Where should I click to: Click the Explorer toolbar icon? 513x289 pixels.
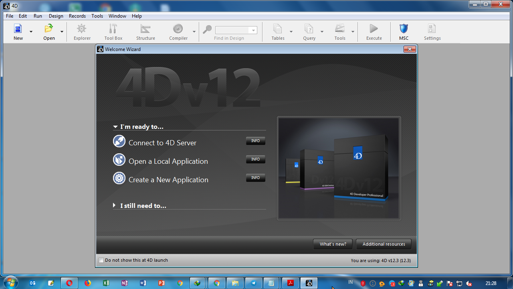[x=82, y=28]
